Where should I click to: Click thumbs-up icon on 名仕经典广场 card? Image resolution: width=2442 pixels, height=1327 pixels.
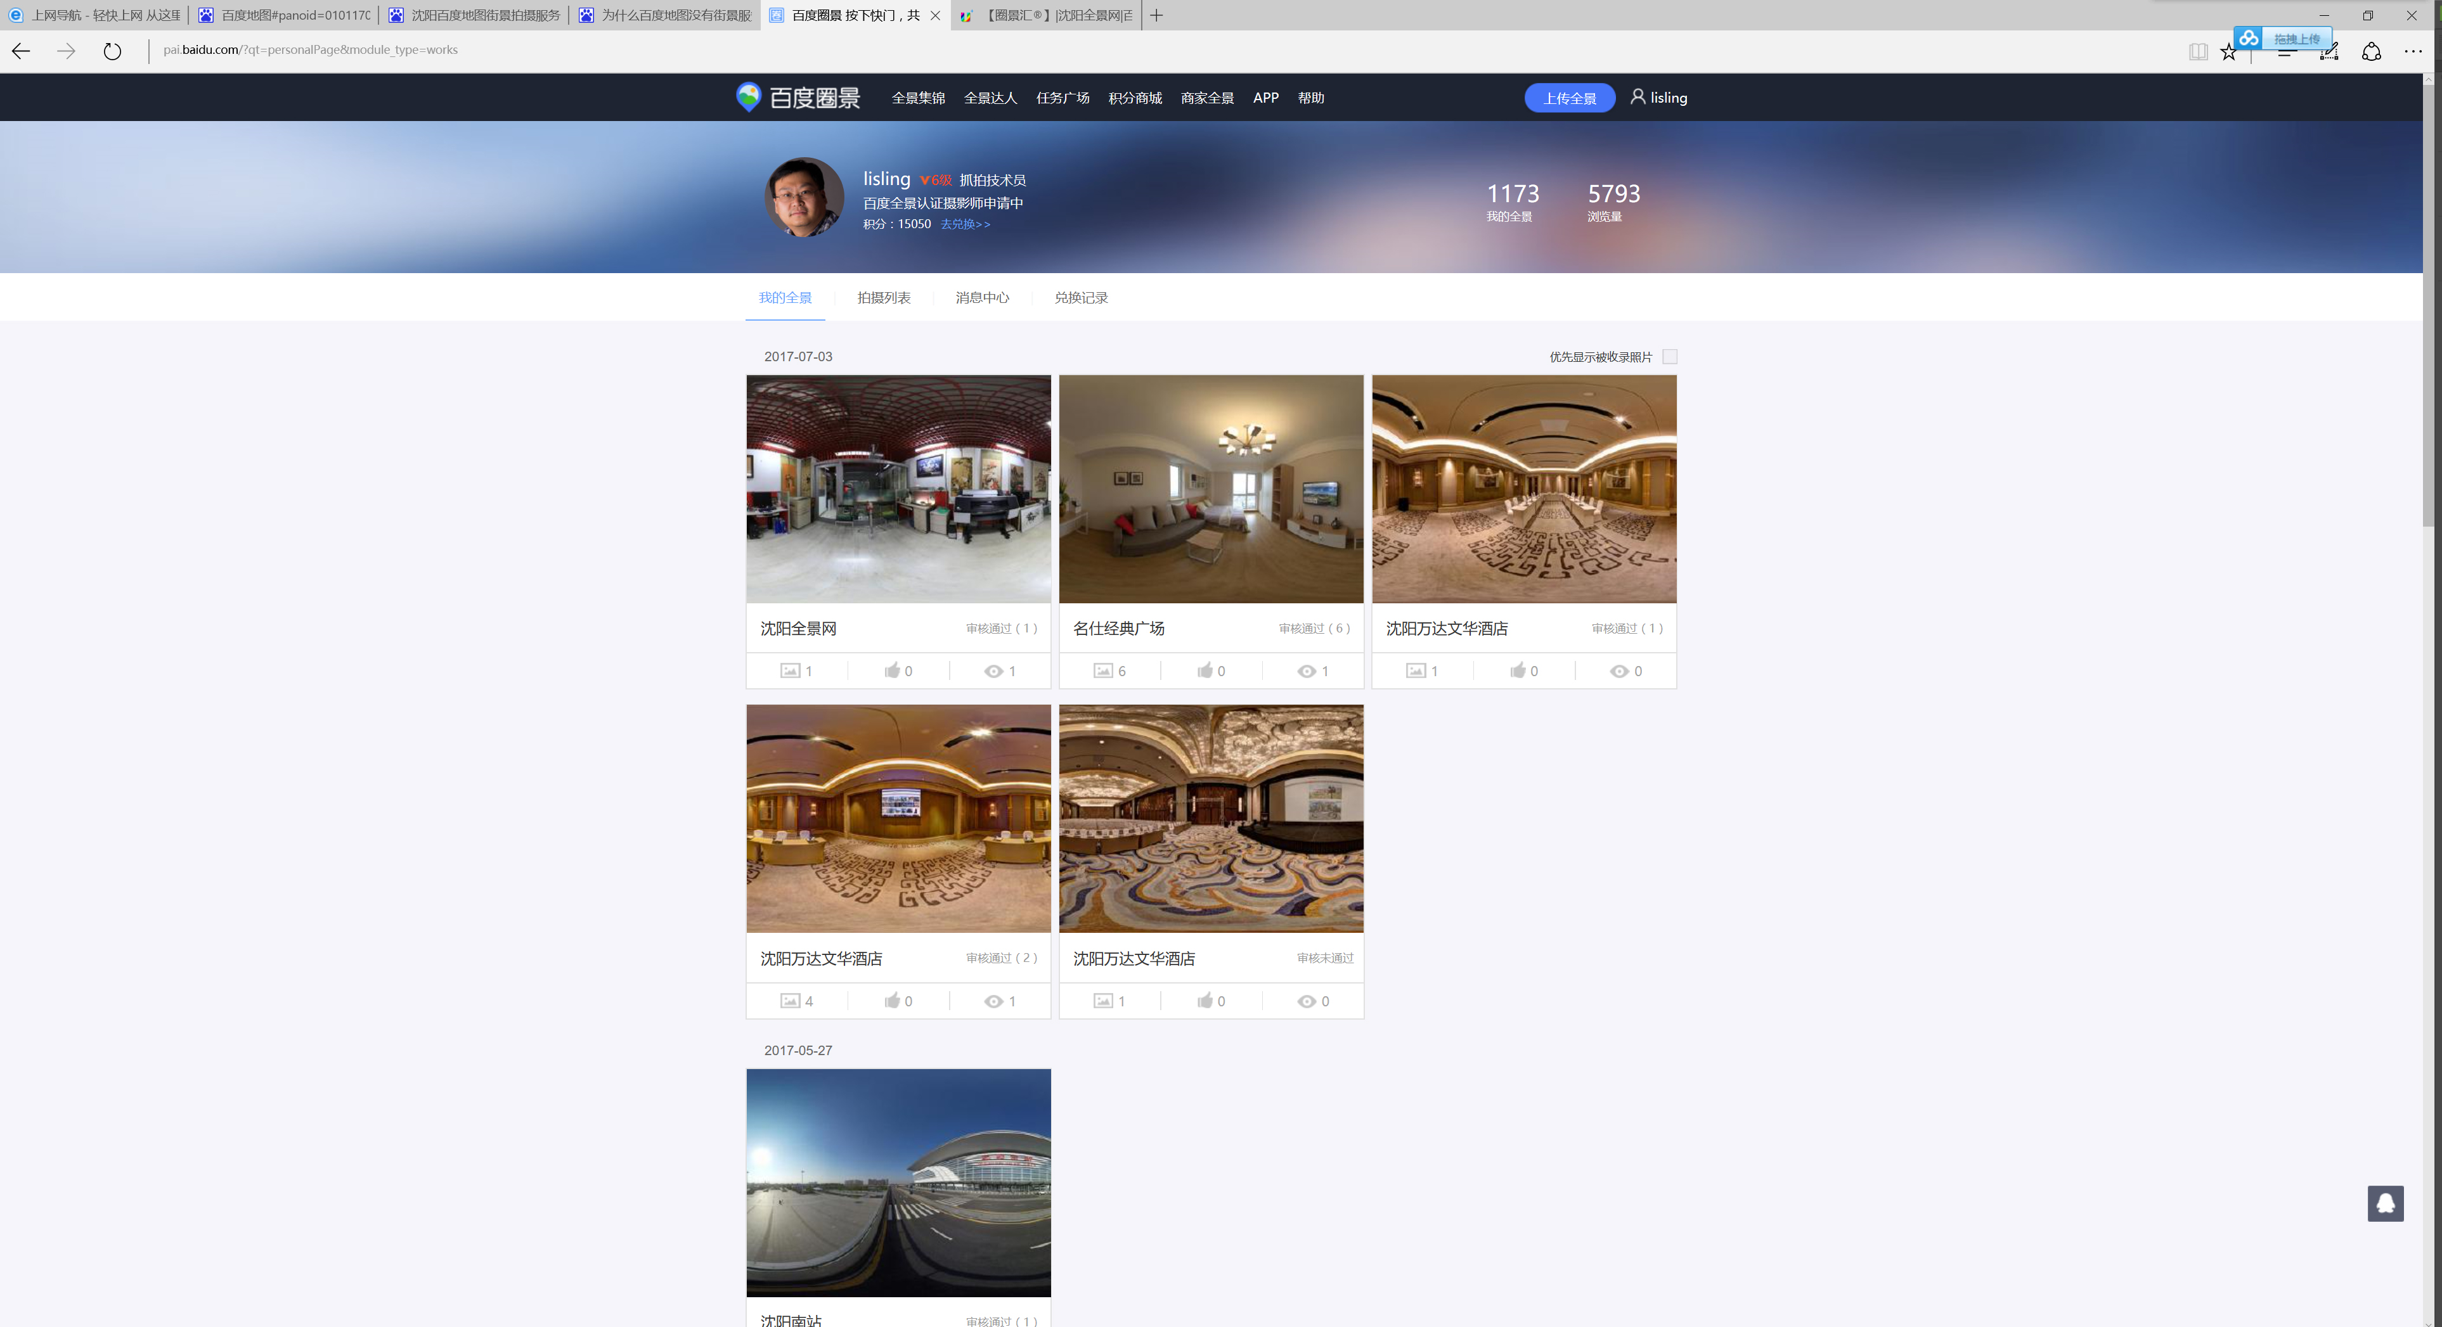(x=1205, y=670)
